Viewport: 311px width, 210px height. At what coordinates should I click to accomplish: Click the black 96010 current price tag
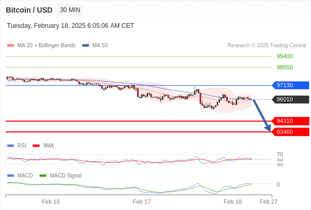point(290,99)
